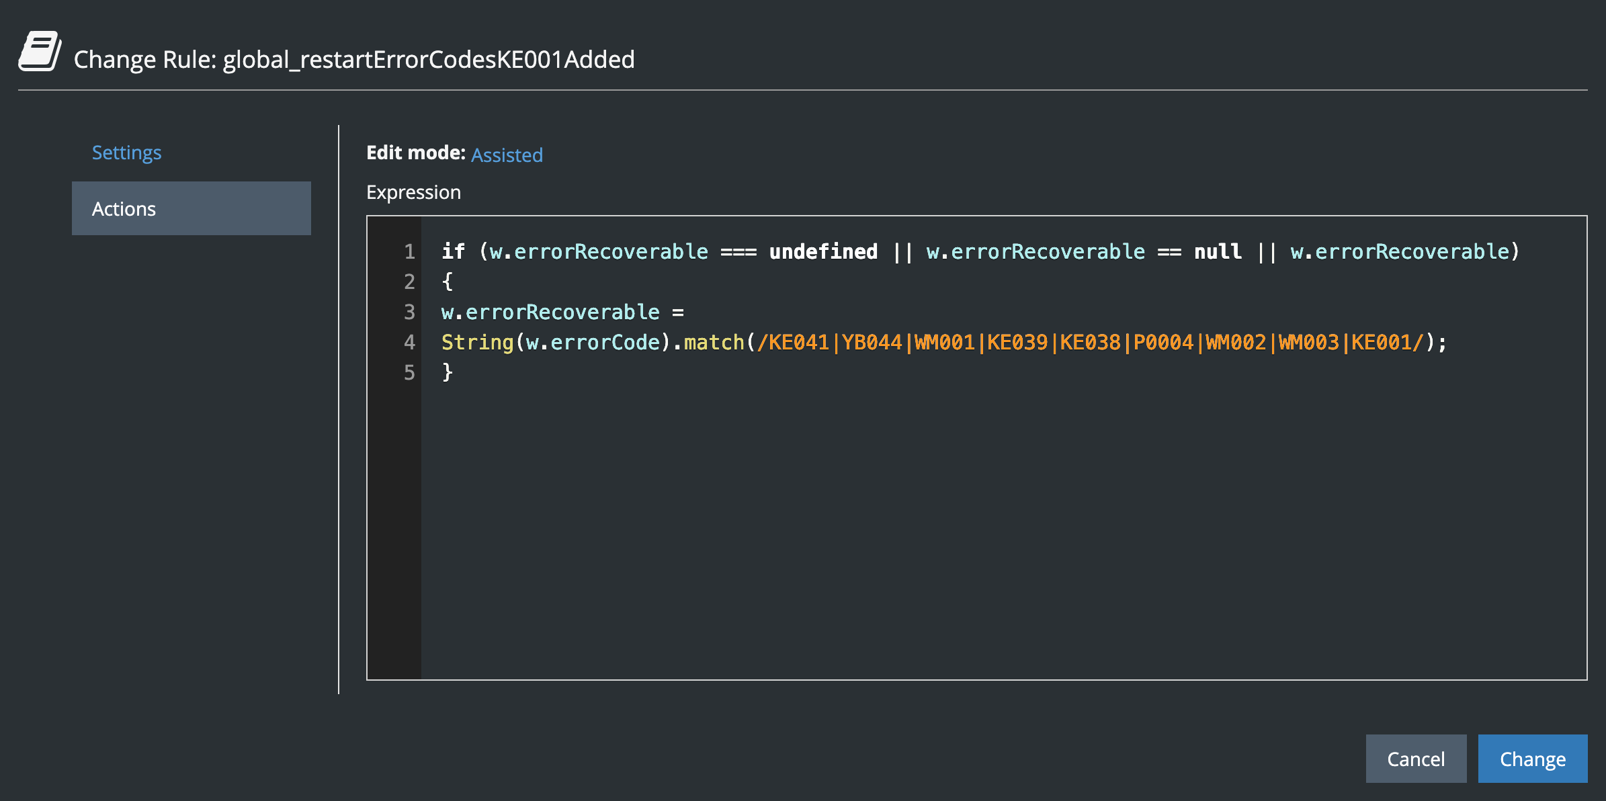
Task: Open the Settings tab
Action: pos(126,153)
